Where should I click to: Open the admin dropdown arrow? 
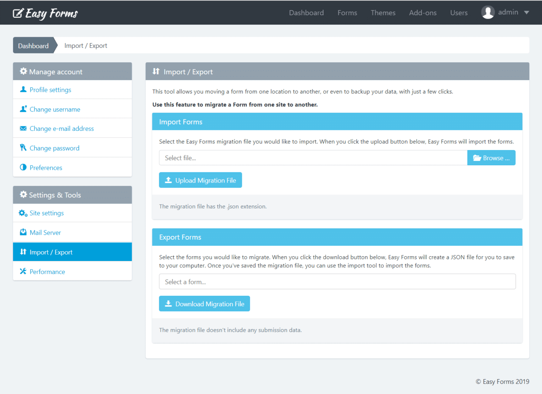526,13
